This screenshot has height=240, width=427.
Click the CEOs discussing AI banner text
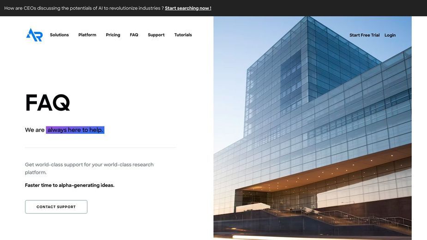click(x=84, y=8)
